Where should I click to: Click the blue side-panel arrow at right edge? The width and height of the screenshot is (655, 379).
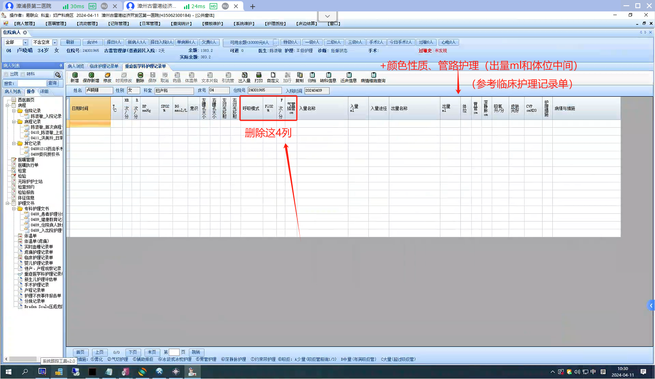click(x=651, y=306)
